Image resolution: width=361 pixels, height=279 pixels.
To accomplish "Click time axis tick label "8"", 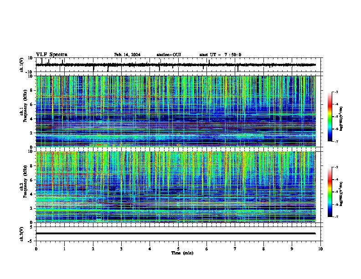I will [x=263, y=249].
